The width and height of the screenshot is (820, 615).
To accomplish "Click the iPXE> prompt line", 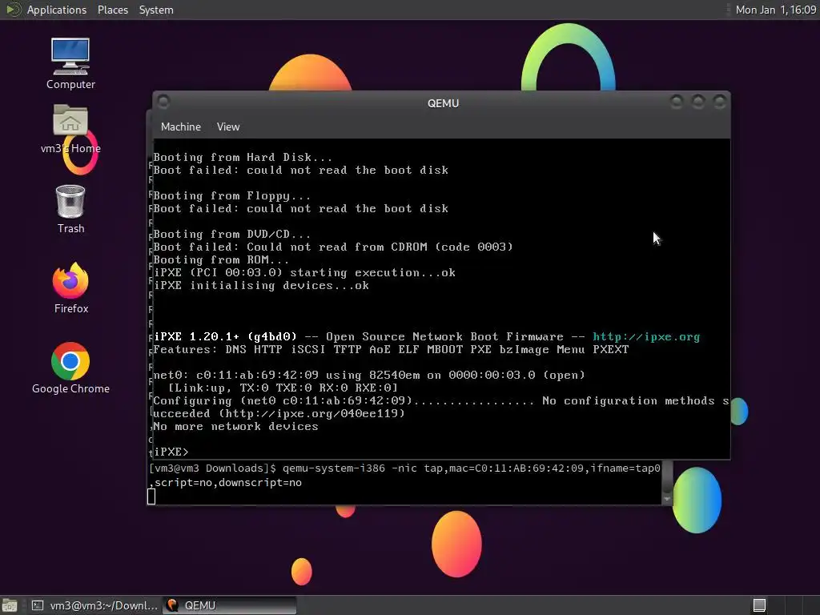I will [171, 452].
